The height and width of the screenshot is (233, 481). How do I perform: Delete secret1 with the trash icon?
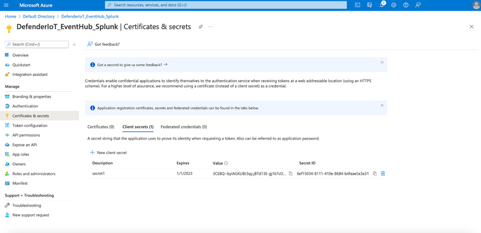[x=383, y=174]
